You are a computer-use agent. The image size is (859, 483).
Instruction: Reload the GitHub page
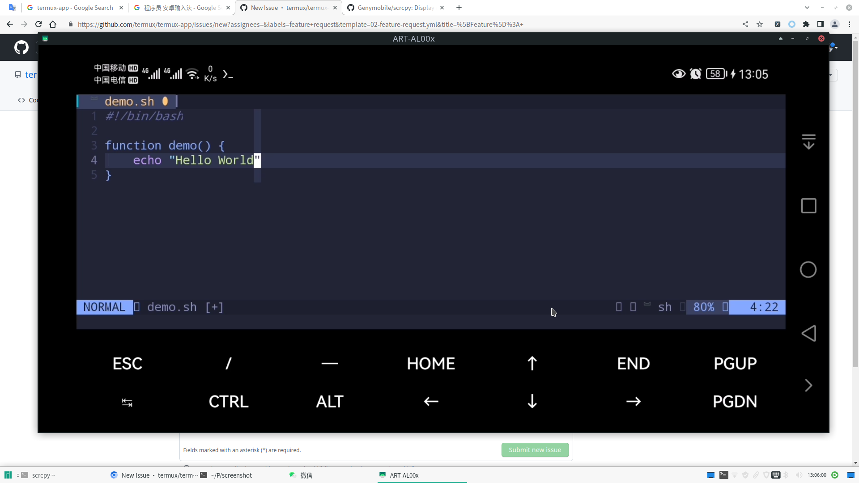(38, 24)
